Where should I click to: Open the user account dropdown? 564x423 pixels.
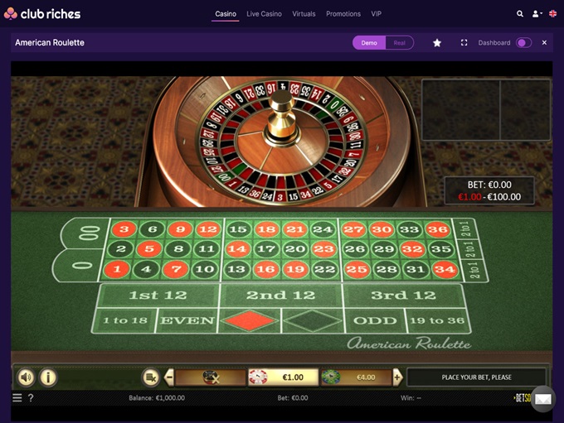coord(537,13)
